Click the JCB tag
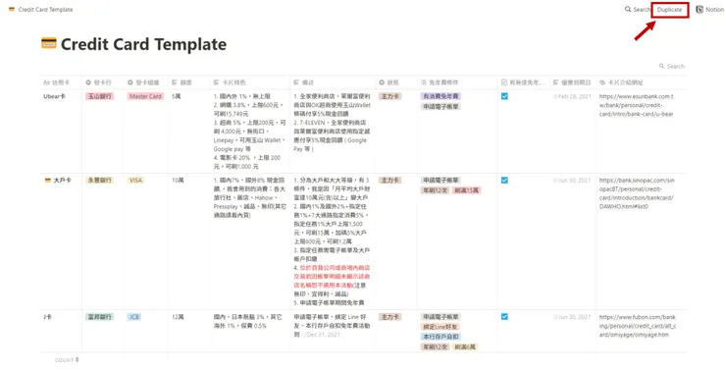726x371 pixels. pos(134,317)
